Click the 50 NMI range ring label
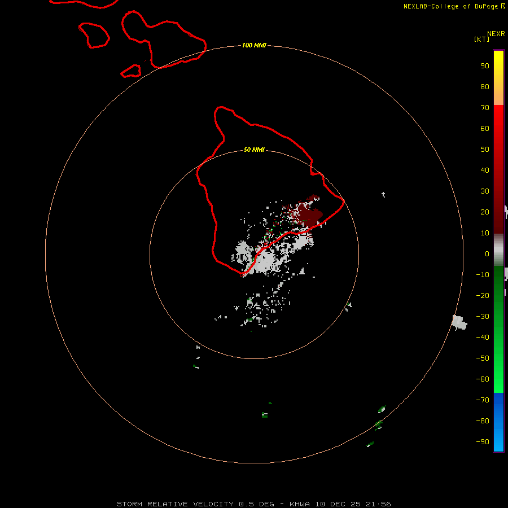Viewport: 508px width, 508px height. click(254, 150)
